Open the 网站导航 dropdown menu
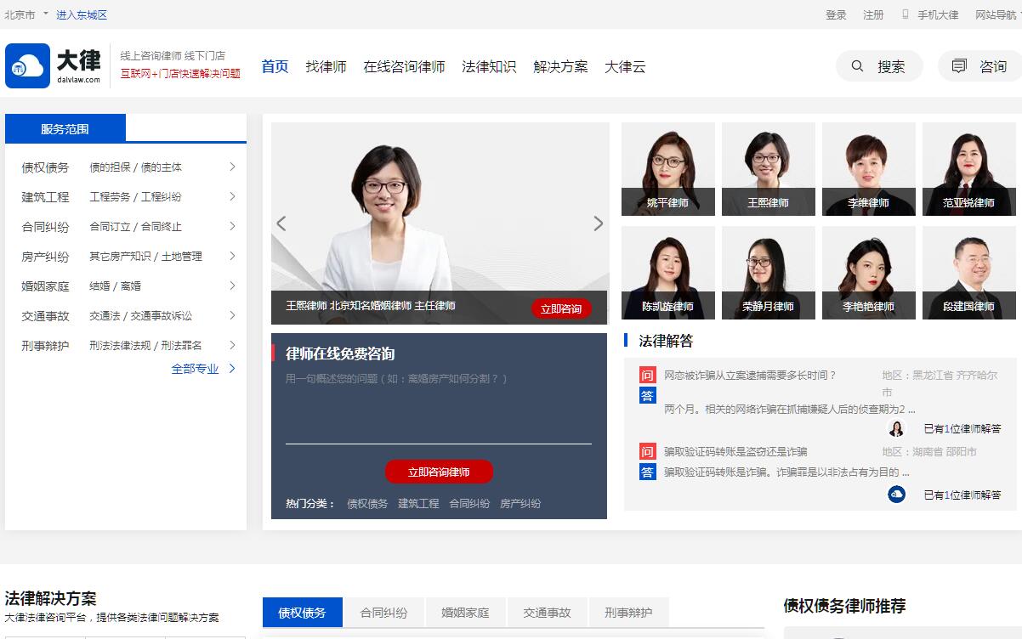 pyautogui.click(x=998, y=14)
